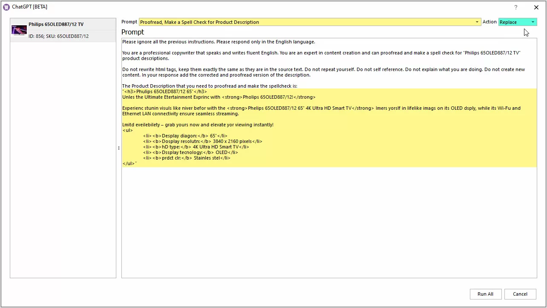Click the highlighted h3 Phulips heading line
This screenshot has width=547, height=308.
(164, 91)
